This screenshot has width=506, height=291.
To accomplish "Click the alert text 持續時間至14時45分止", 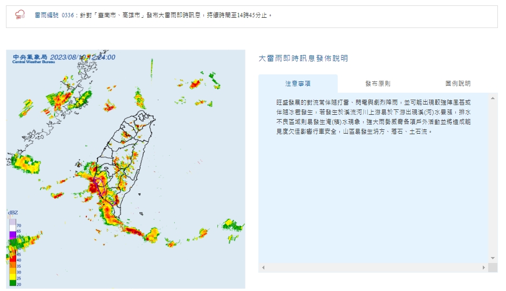I will click(x=236, y=15).
